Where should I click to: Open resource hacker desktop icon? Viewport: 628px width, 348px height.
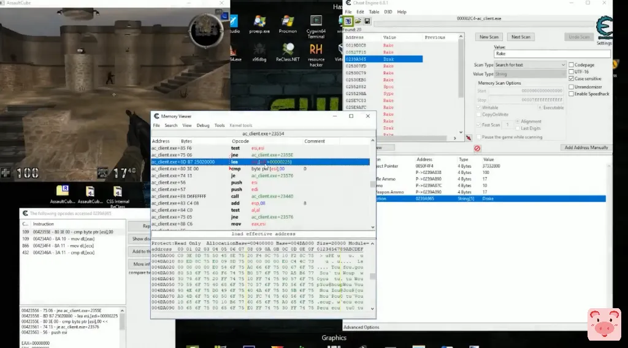point(316,55)
